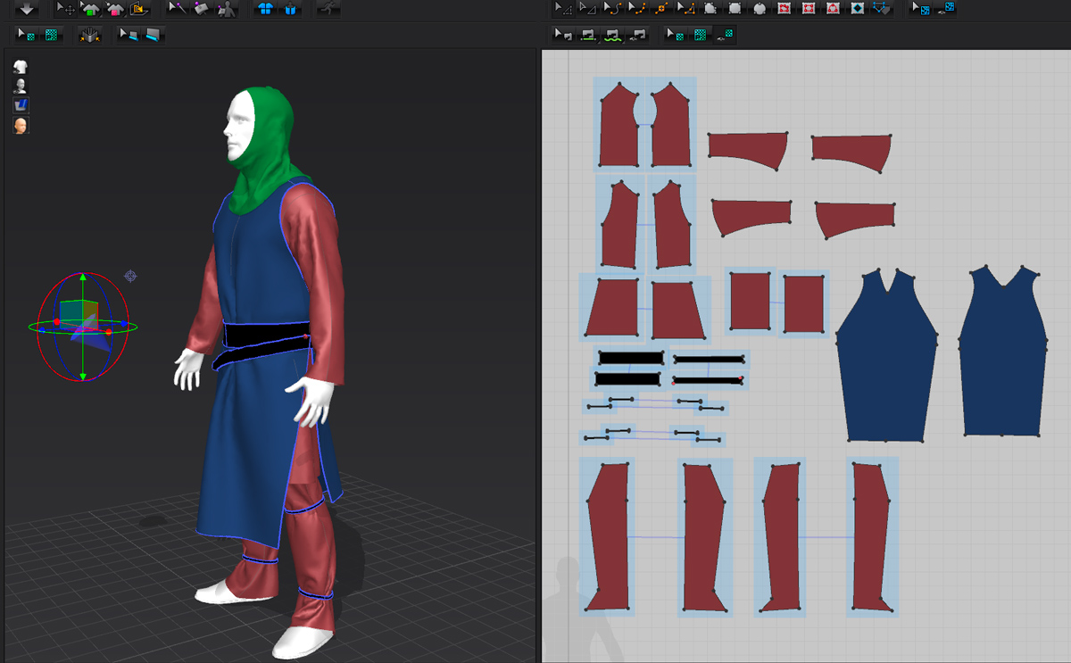Screen dimensions: 1071x663
Task: Click the crosshair pivot marker near the gizmo
Action: [130, 276]
